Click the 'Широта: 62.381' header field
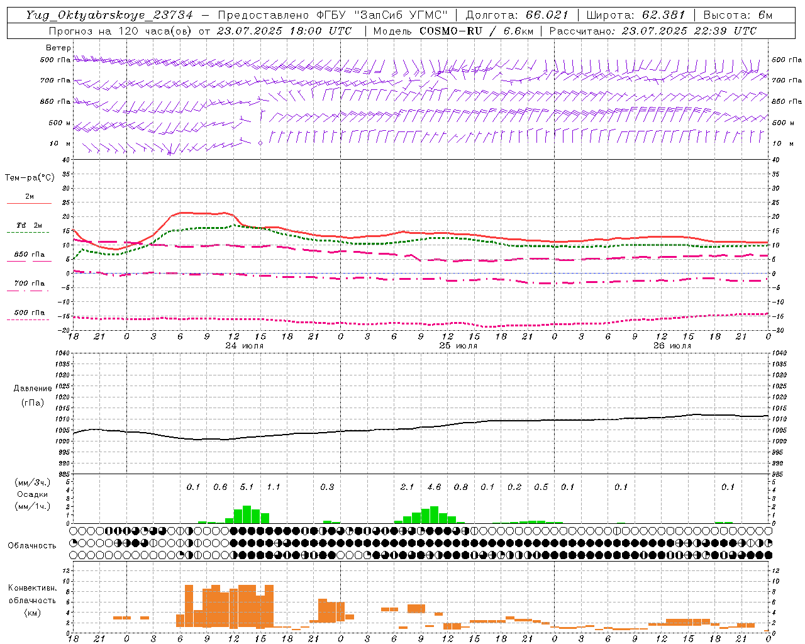 coord(636,15)
